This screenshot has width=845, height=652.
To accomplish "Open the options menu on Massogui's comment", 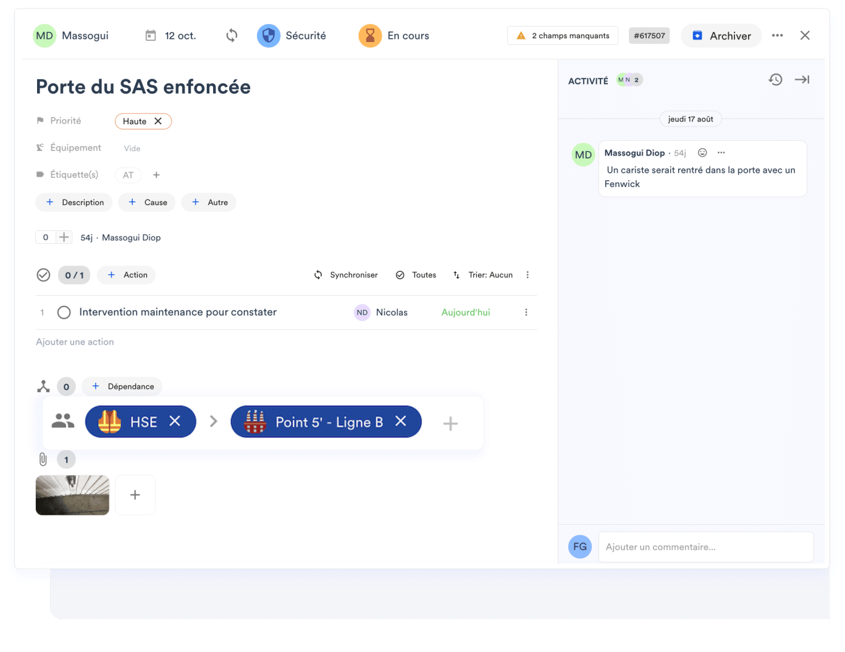I will (x=721, y=153).
